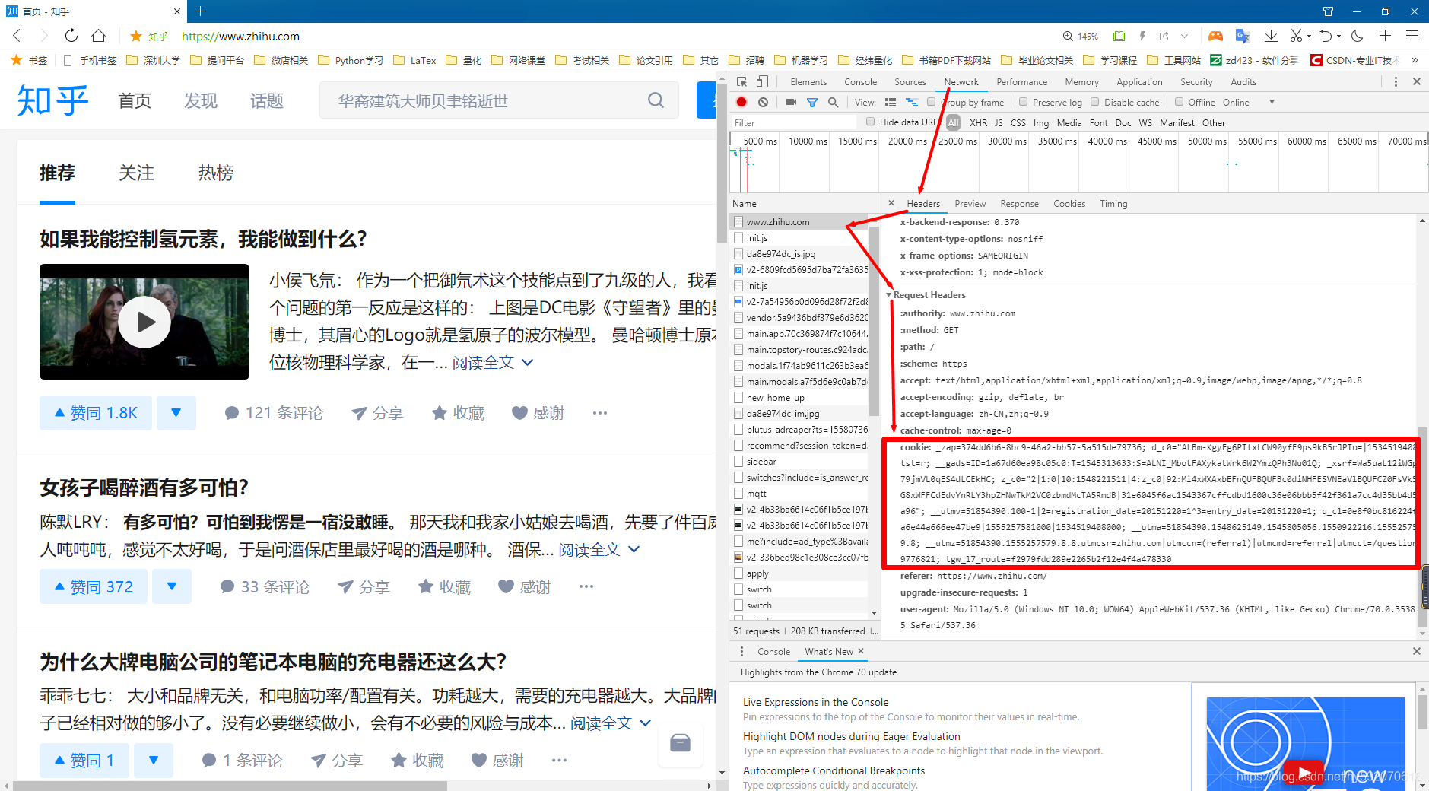Click the bookmark star icon in the address bar

(136, 36)
